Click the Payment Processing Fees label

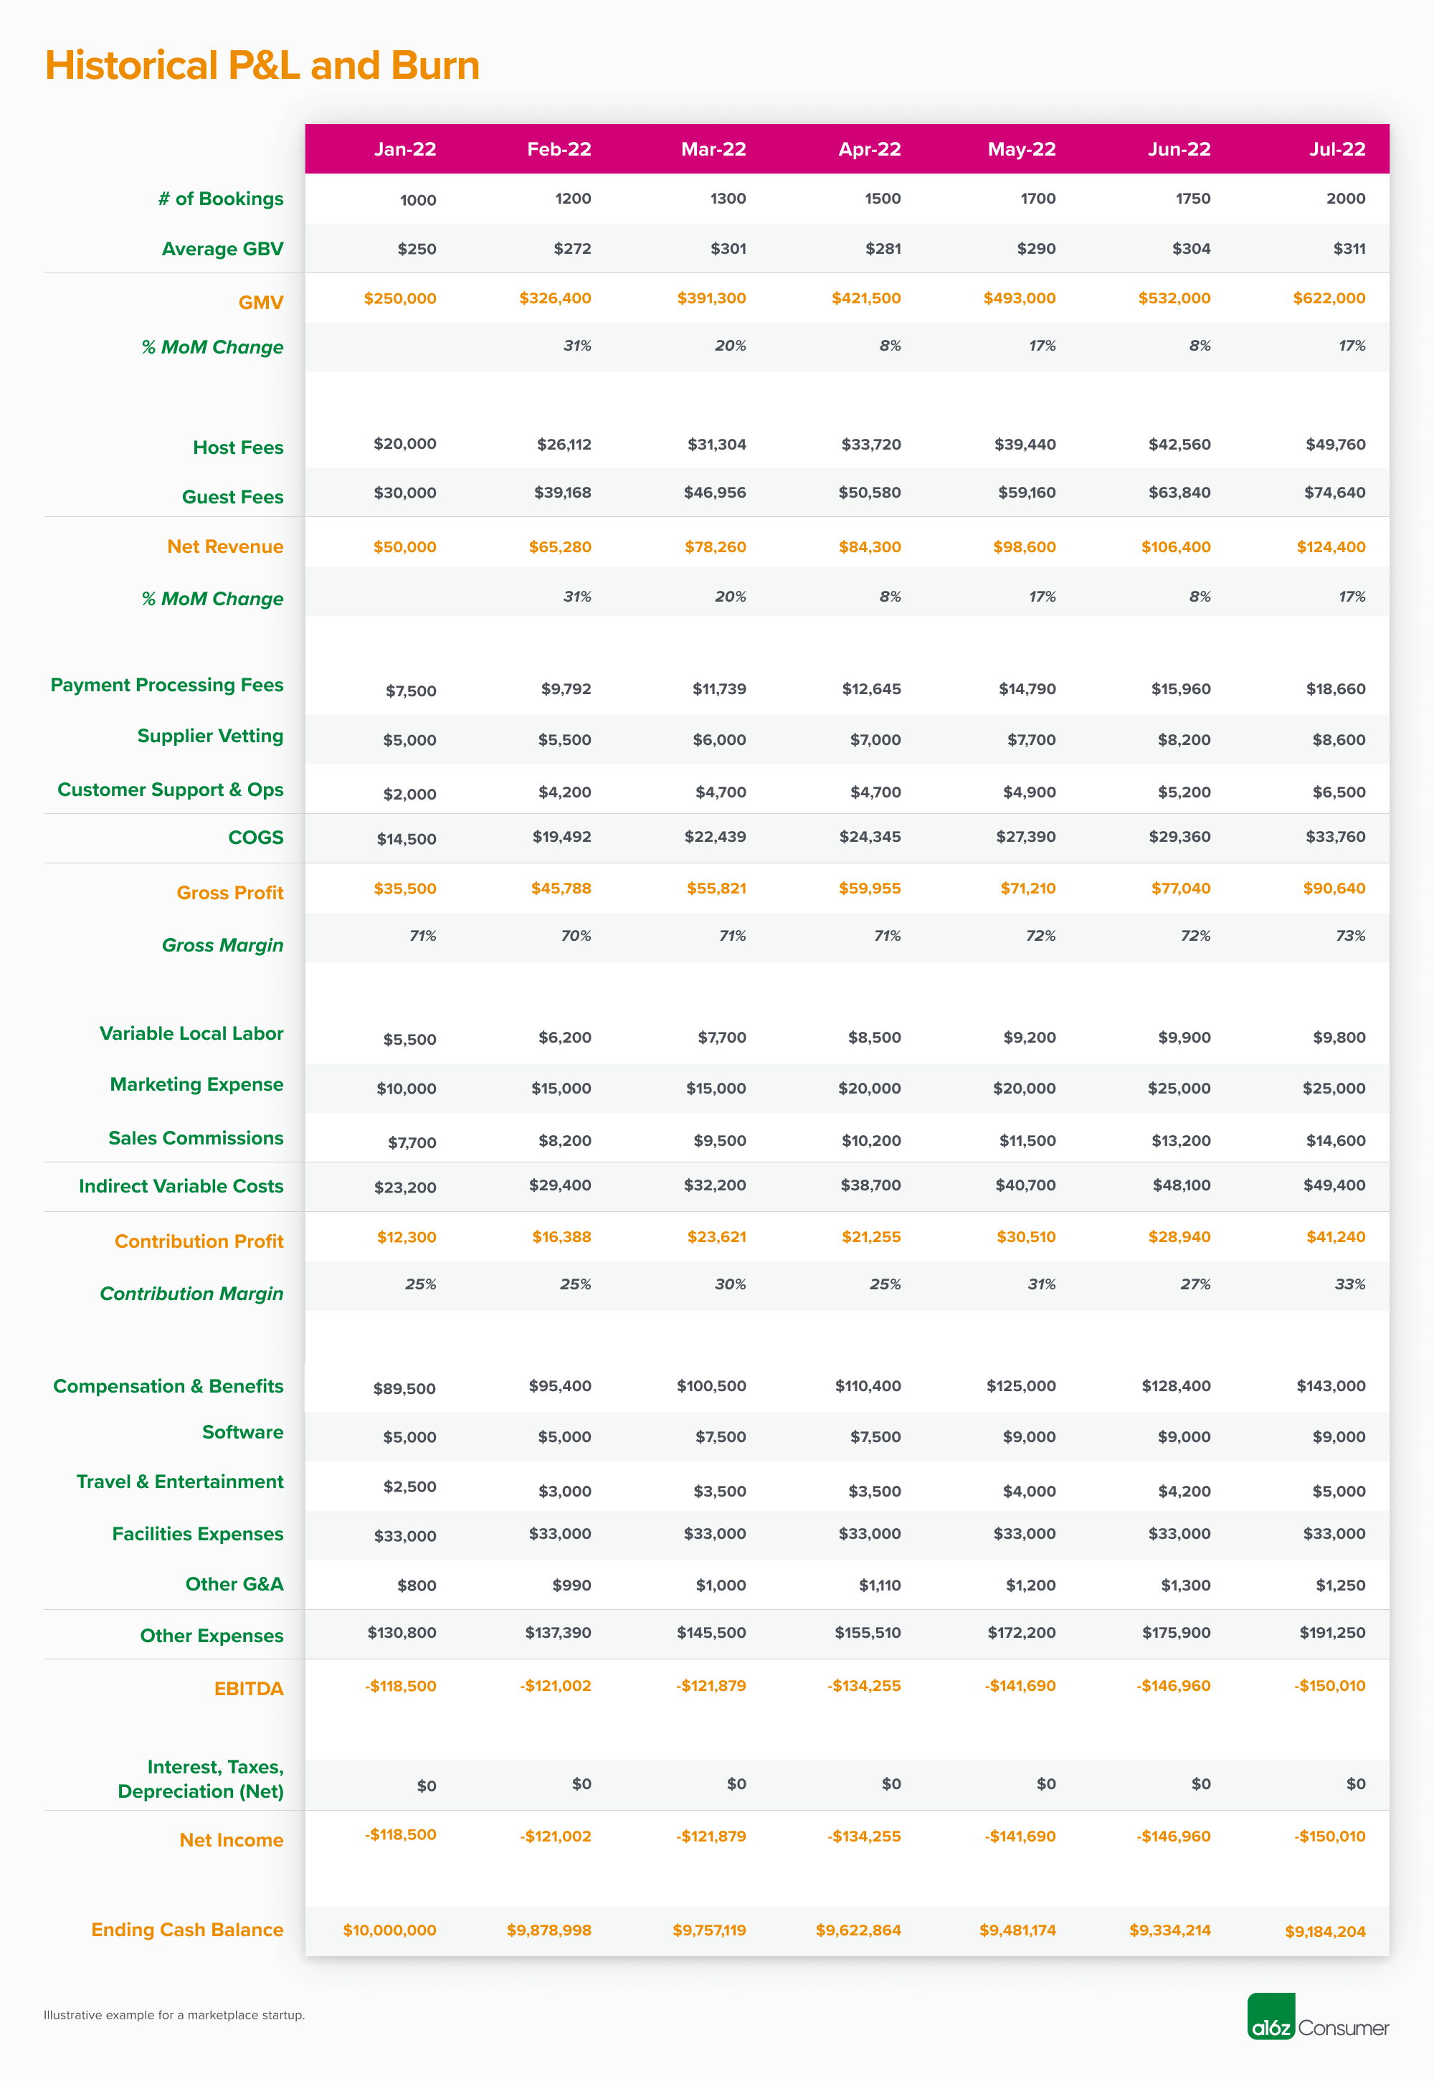pos(167,686)
